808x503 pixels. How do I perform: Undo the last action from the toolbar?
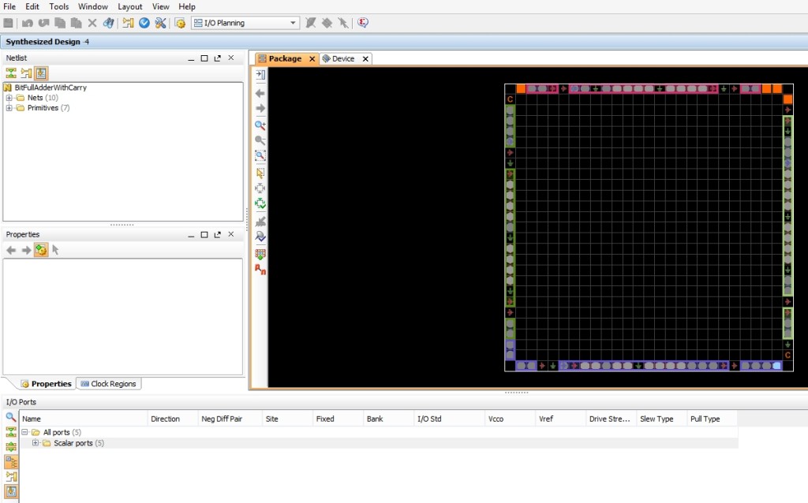(x=28, y=23)
